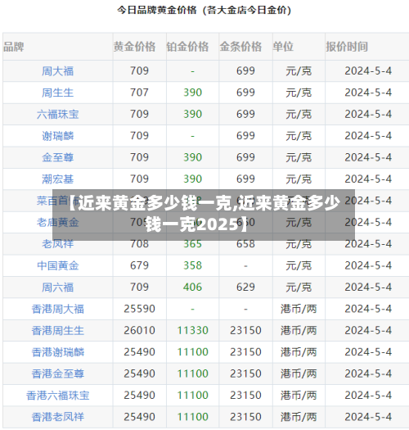
Task: Open the 香港老凤祥 brand link
Action: click(x=57, y=417)
